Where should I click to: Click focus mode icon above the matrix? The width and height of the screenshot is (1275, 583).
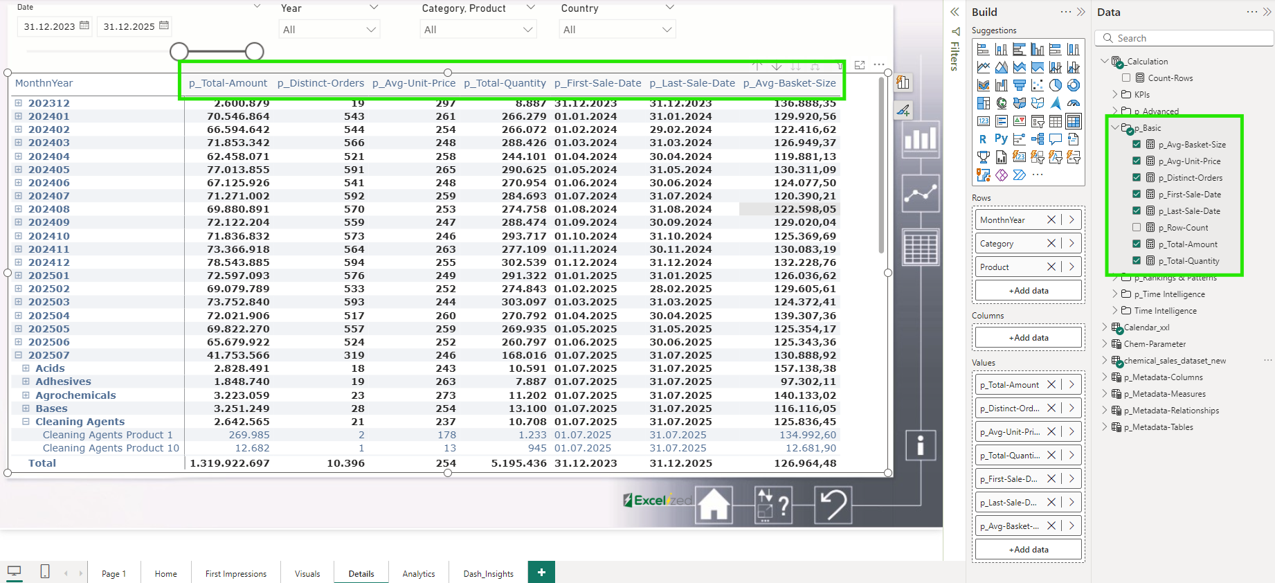[x=860, y=65]
